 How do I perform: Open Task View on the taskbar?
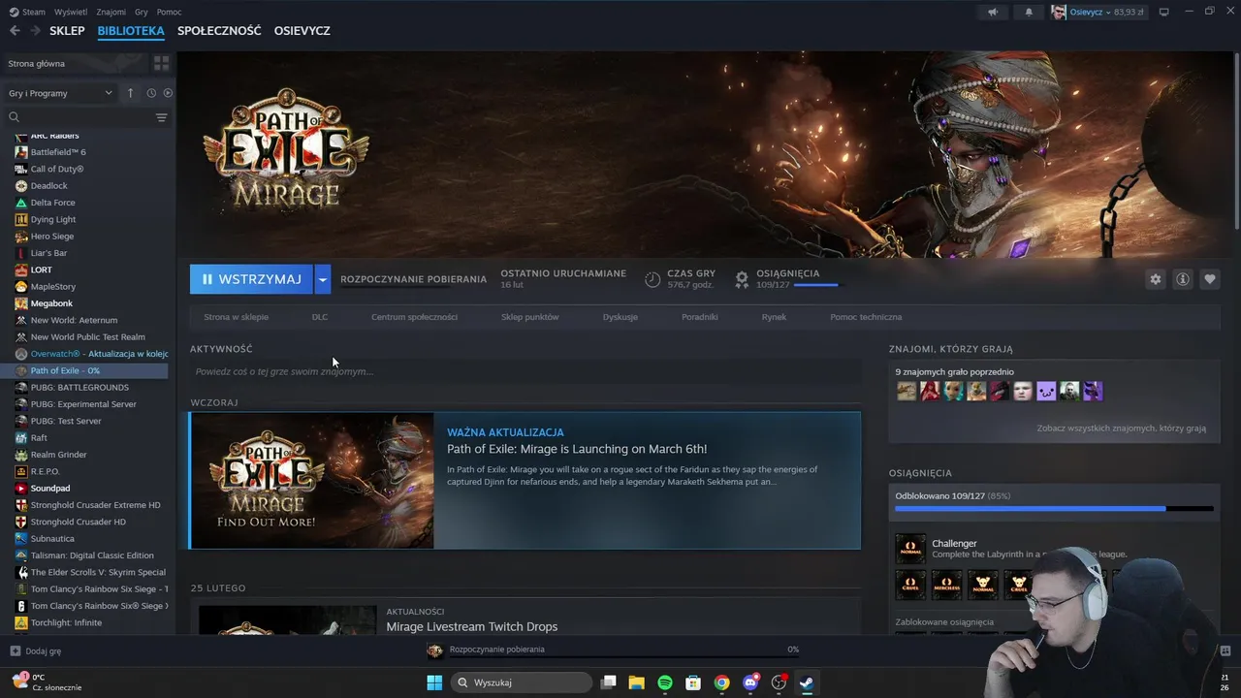608,682
